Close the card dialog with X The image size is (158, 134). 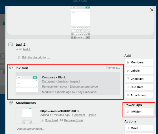[x=152, y=10]
